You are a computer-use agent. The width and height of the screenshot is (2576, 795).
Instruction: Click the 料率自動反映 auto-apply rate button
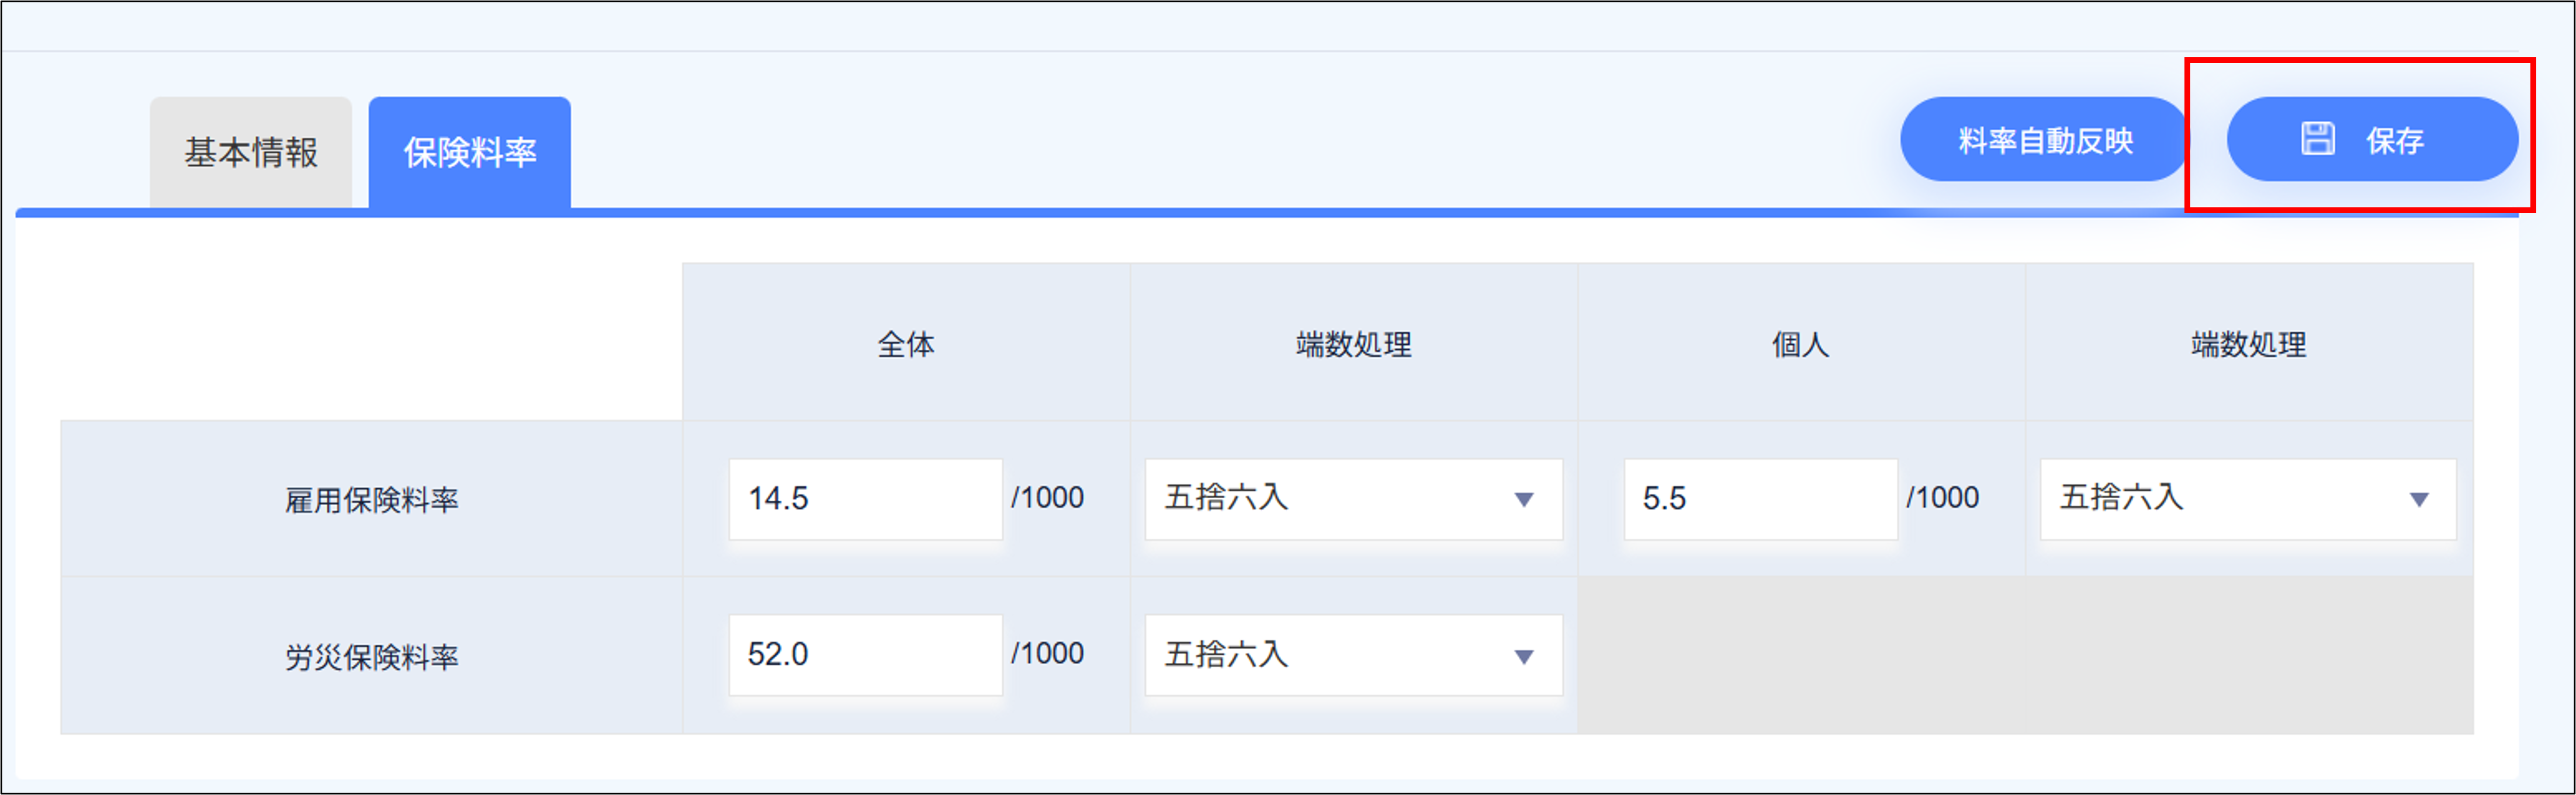[2043, 139]
